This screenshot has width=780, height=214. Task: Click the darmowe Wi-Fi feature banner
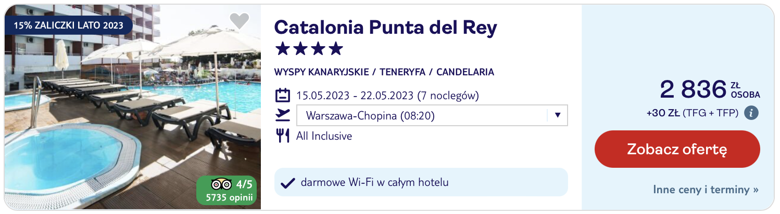pyautogui.click(x=421, y=182)
